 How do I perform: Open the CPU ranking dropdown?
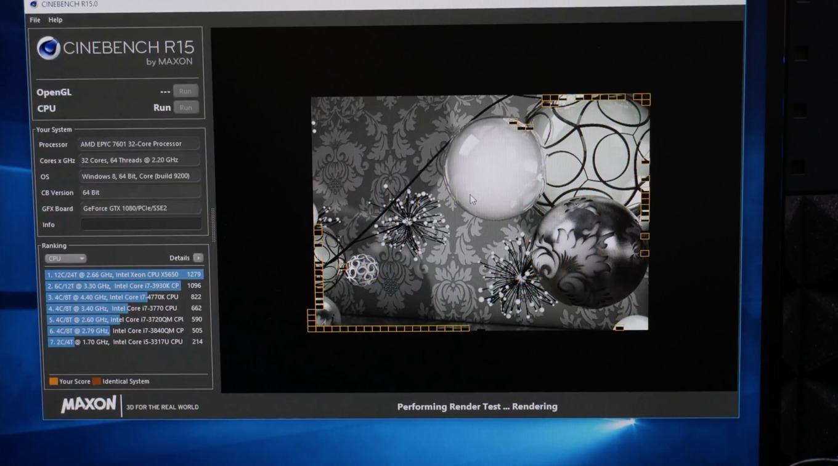coord(65,259)
